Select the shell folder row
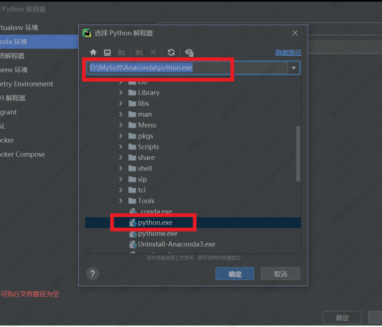The height and width of the screenshot is (327, 382). (x=193, y=168)
